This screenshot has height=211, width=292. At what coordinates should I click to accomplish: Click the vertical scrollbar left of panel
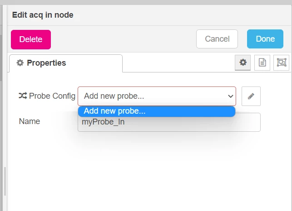[1, 58]
